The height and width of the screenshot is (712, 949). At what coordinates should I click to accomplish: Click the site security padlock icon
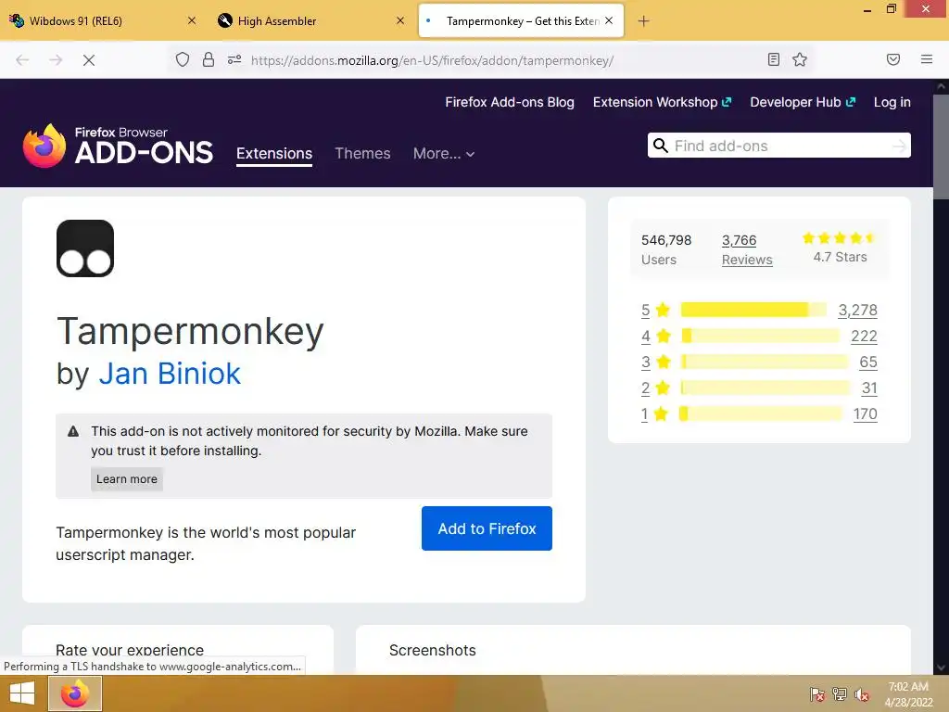pyautogui.click(x=209, y=60)
